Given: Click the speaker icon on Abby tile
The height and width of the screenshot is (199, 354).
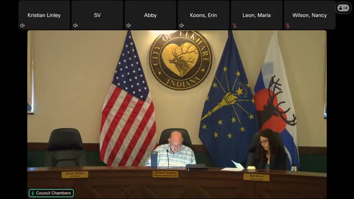Looking at the screenshot, I should click(128, 25).
